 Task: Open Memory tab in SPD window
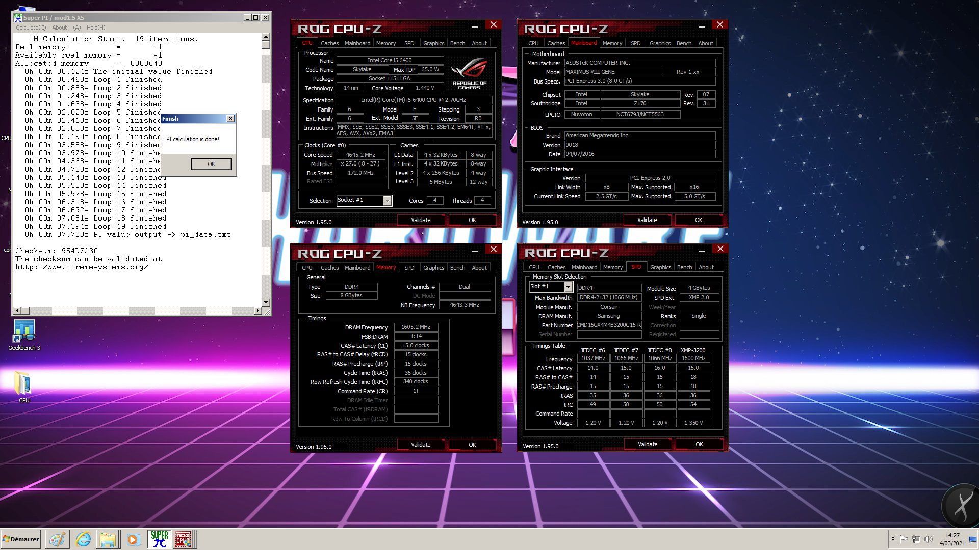coord(613,267)
